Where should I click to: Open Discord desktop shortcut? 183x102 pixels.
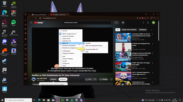pos(5,42)
